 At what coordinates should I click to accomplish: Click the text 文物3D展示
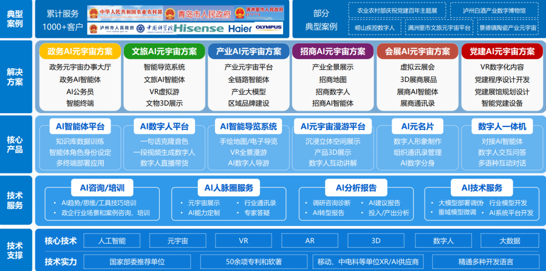164,104
